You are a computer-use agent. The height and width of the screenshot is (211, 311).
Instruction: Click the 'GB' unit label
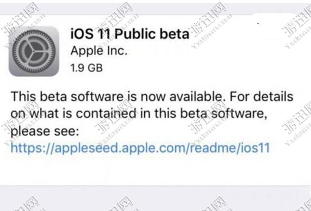click(x=94, y=67)
